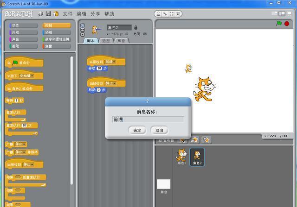The width and height of the screenshot is (297, 207).
Task: Open 停止 dropdown on 广播 block
Action: pyautogui.click(x=20, y=144)
